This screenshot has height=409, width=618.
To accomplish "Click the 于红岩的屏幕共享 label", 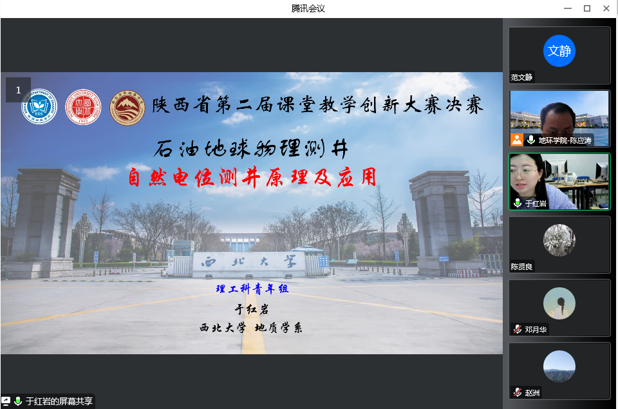I will [x=59, y=401].
